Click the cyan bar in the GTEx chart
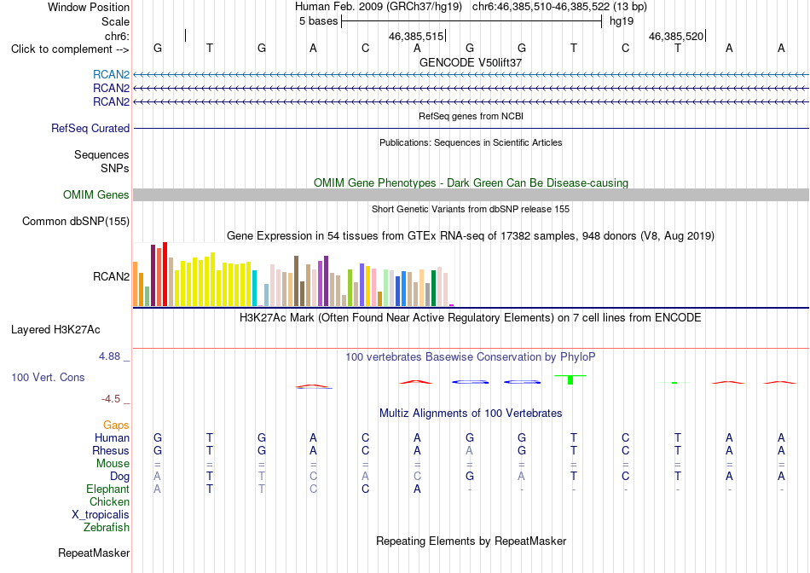The width and height of the screenshot is (810, 573). (254, 288)
